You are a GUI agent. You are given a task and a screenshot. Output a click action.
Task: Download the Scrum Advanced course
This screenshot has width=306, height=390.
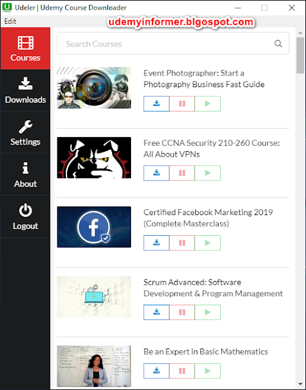[156, 312]
